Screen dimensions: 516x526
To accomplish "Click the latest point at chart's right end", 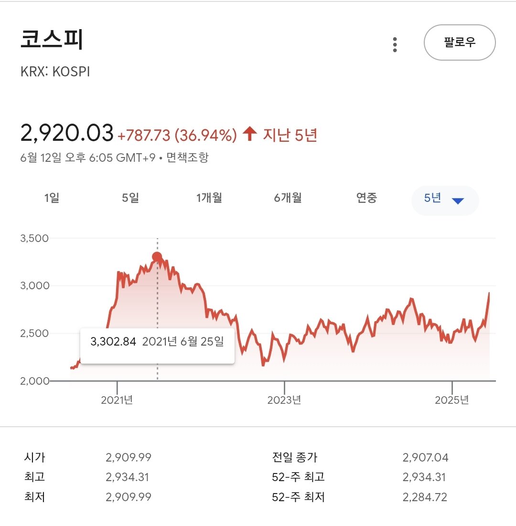I will 489,294.
